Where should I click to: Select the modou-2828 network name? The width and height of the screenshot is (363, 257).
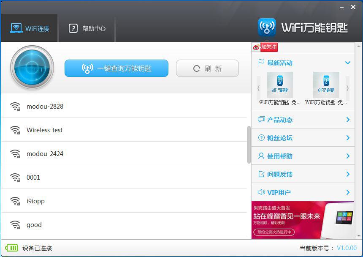[45, 107]
